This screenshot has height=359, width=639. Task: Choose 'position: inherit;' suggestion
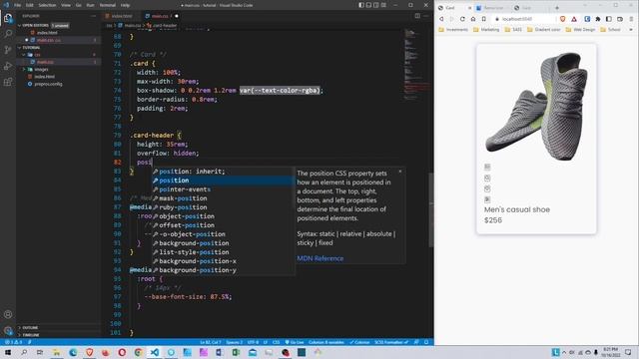223,172
